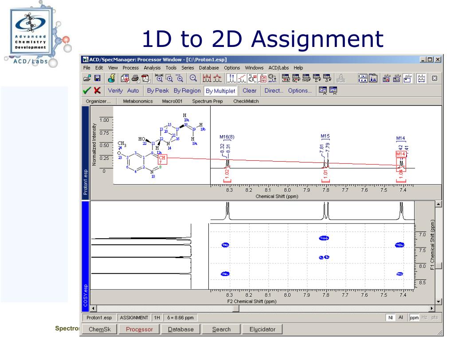
Task: Open the Options... dialog
Action: point(300,90)
